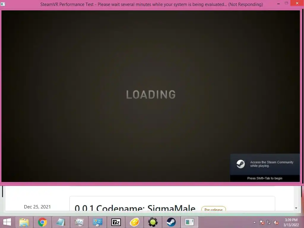This screenshot has width=304, height=228.
Task: Show hidden system tray icons
Action: click(254, 222)
